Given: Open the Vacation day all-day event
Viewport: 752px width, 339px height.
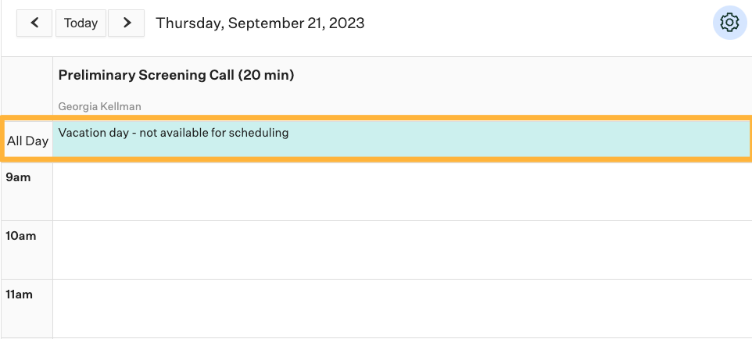Looking at the screenshot, I should coord(402,138).
